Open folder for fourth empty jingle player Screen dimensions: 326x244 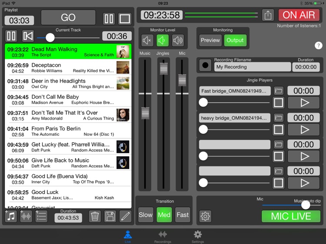278,171
